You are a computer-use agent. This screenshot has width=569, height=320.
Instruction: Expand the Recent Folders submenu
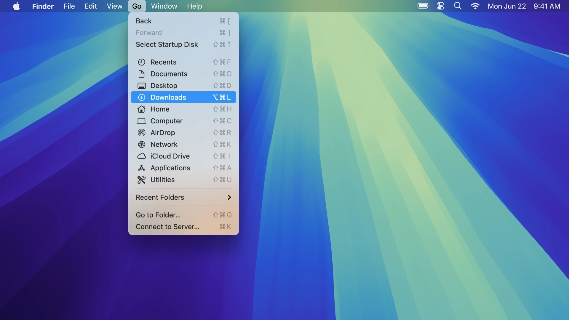click(159, 197)
